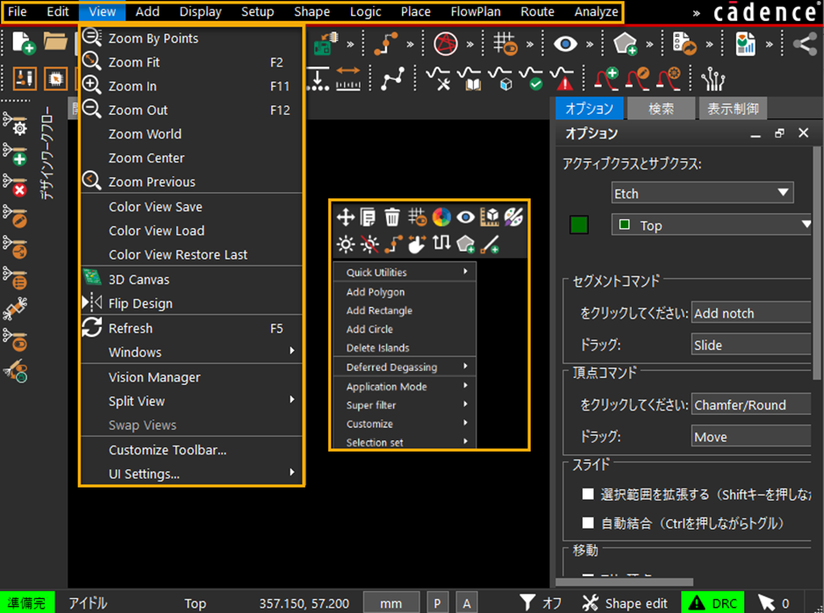Click the DRC status button
This screenshot has height=613, width=824.
click(713, 603)
